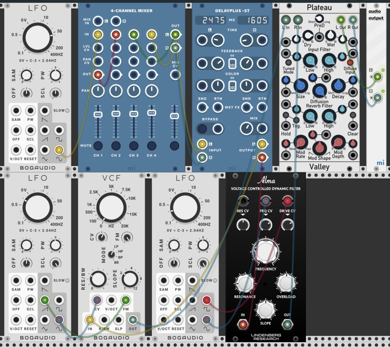Click the DRIVE CV jack on Alma
Screen dimensions: 390x348
287,201
